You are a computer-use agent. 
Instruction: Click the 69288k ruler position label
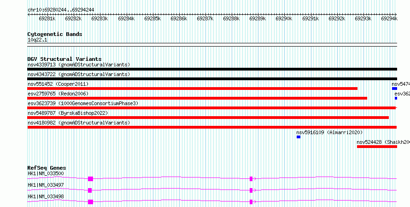click(231, 18)
